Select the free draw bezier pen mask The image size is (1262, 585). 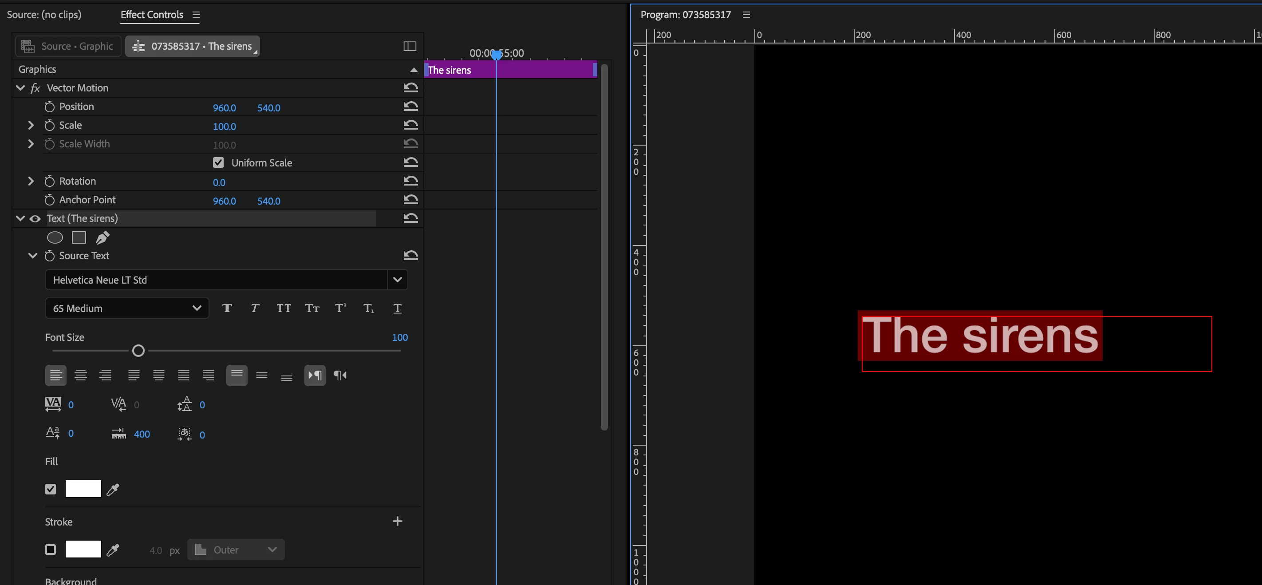click(103, 237)
